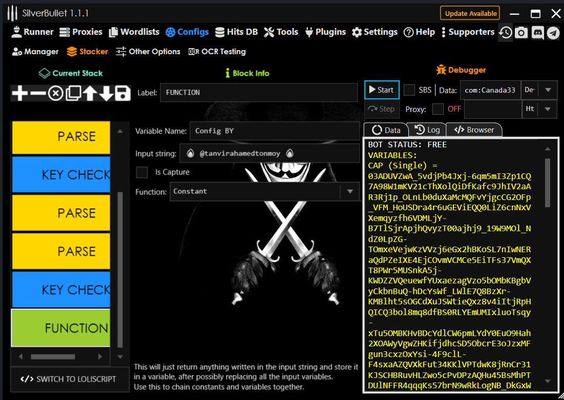
Task: Click the Proxy address input field
Action: (x=493, y=109)
